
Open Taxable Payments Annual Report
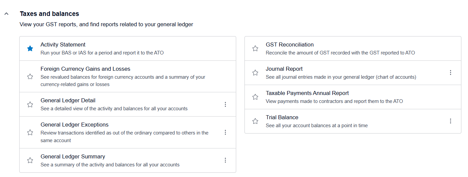(x=307, y=93)
